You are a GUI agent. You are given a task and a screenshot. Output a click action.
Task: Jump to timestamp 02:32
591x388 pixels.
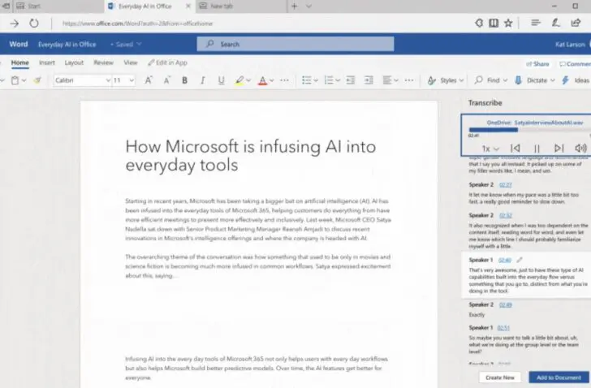(506, 215)
